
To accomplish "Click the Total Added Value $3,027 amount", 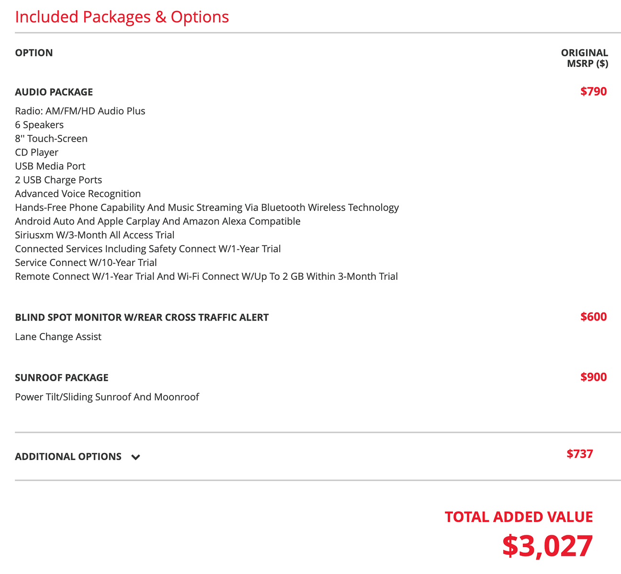I will click(548, 546).
